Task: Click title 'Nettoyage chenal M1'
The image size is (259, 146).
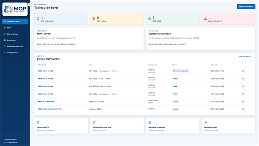Action: pos(96,102)
